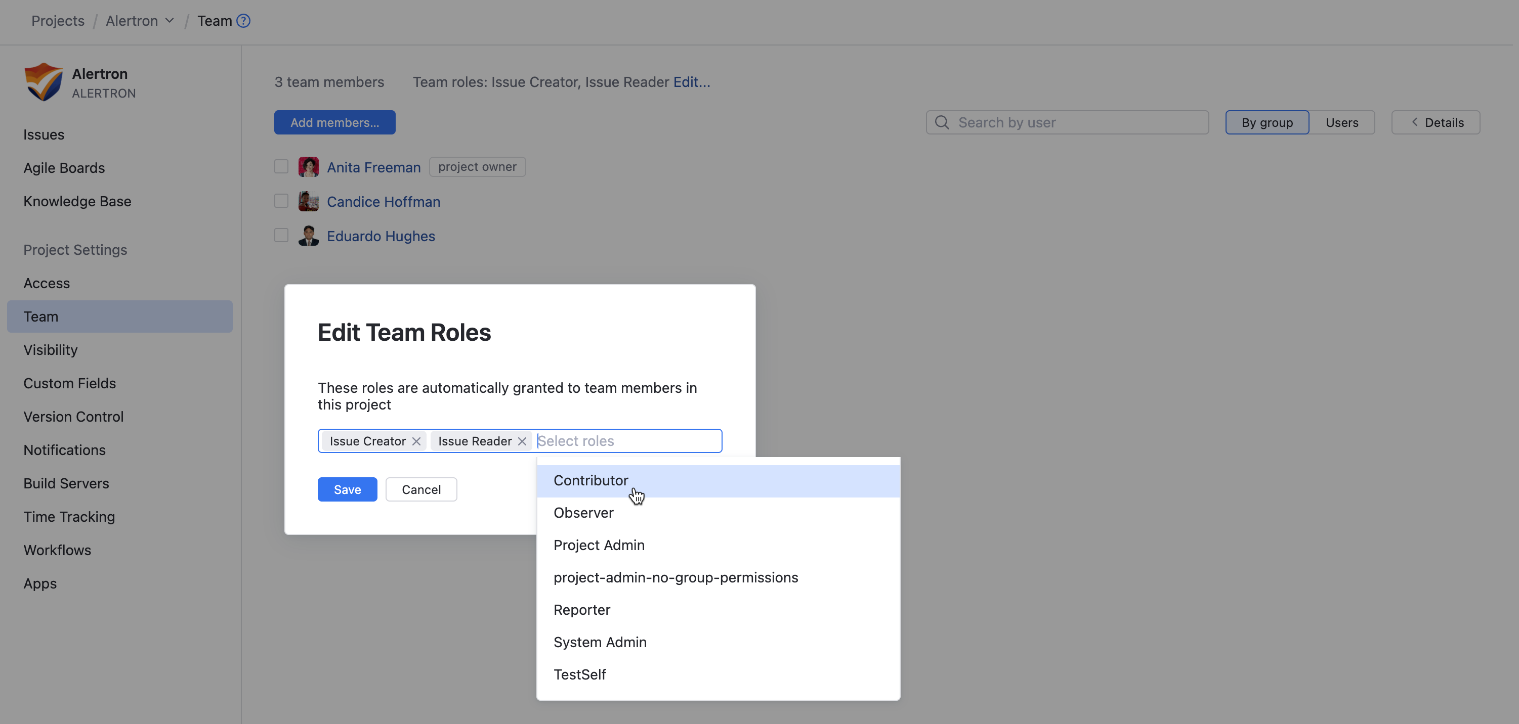Remove the Issue Creator role tag
This screenshot has width=1519, height=724.
click(x=416, y=441)
